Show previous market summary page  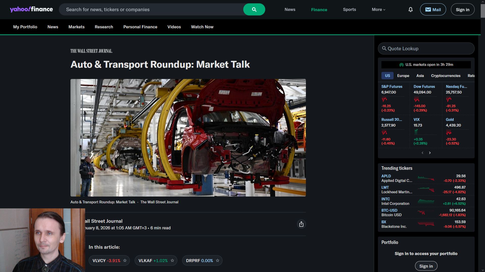[x=422, y=153]
